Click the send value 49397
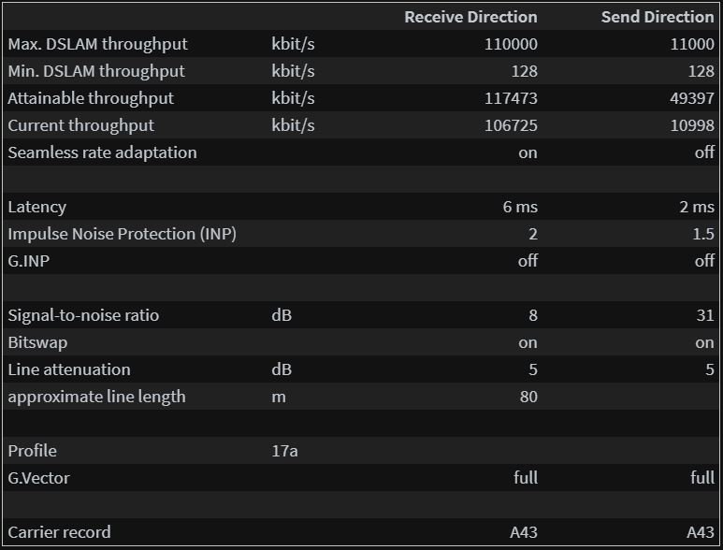This screenshot has height=550, width=723. pyautogui.click(x=692, y=98)
